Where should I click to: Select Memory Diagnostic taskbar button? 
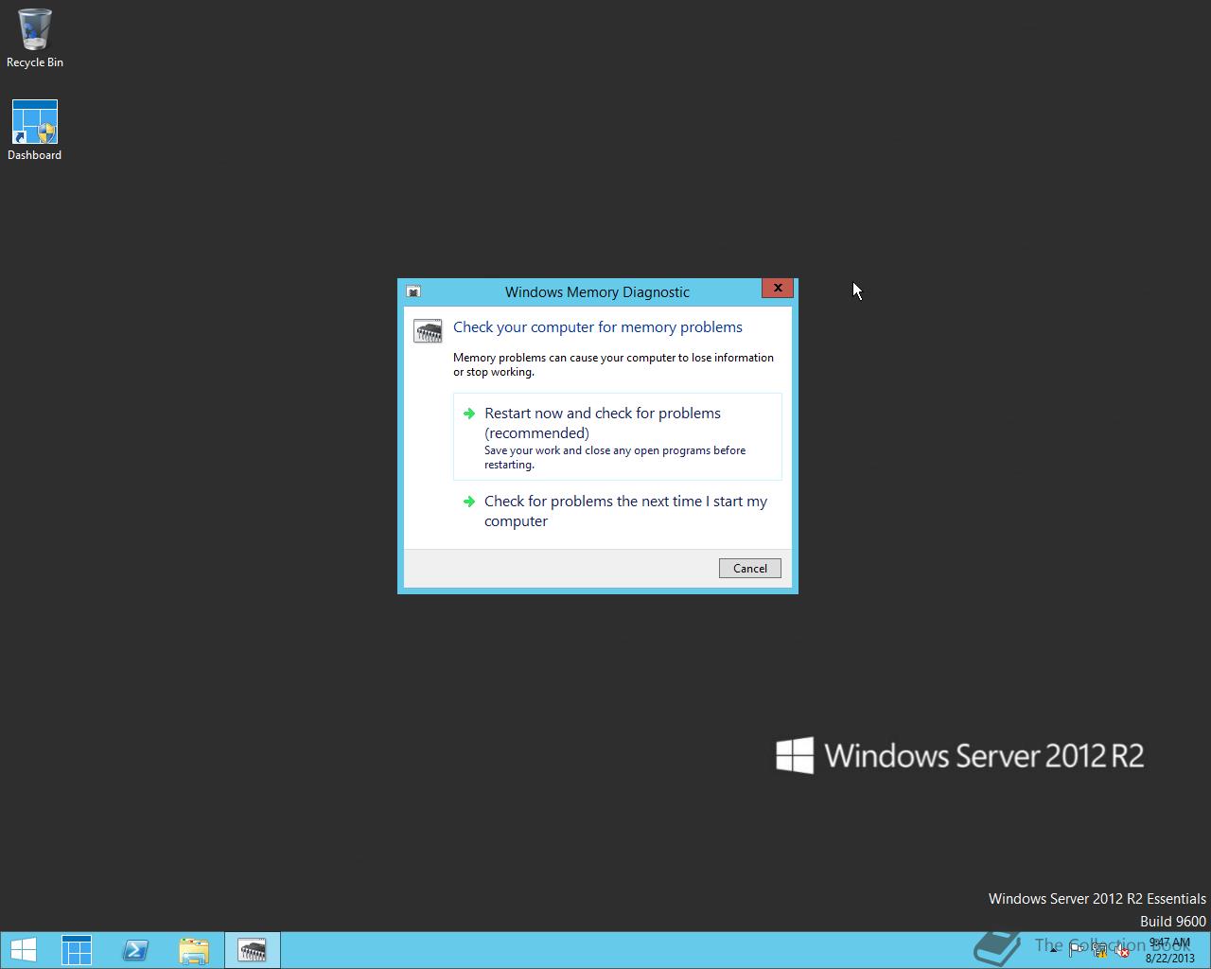pos(253,950)
